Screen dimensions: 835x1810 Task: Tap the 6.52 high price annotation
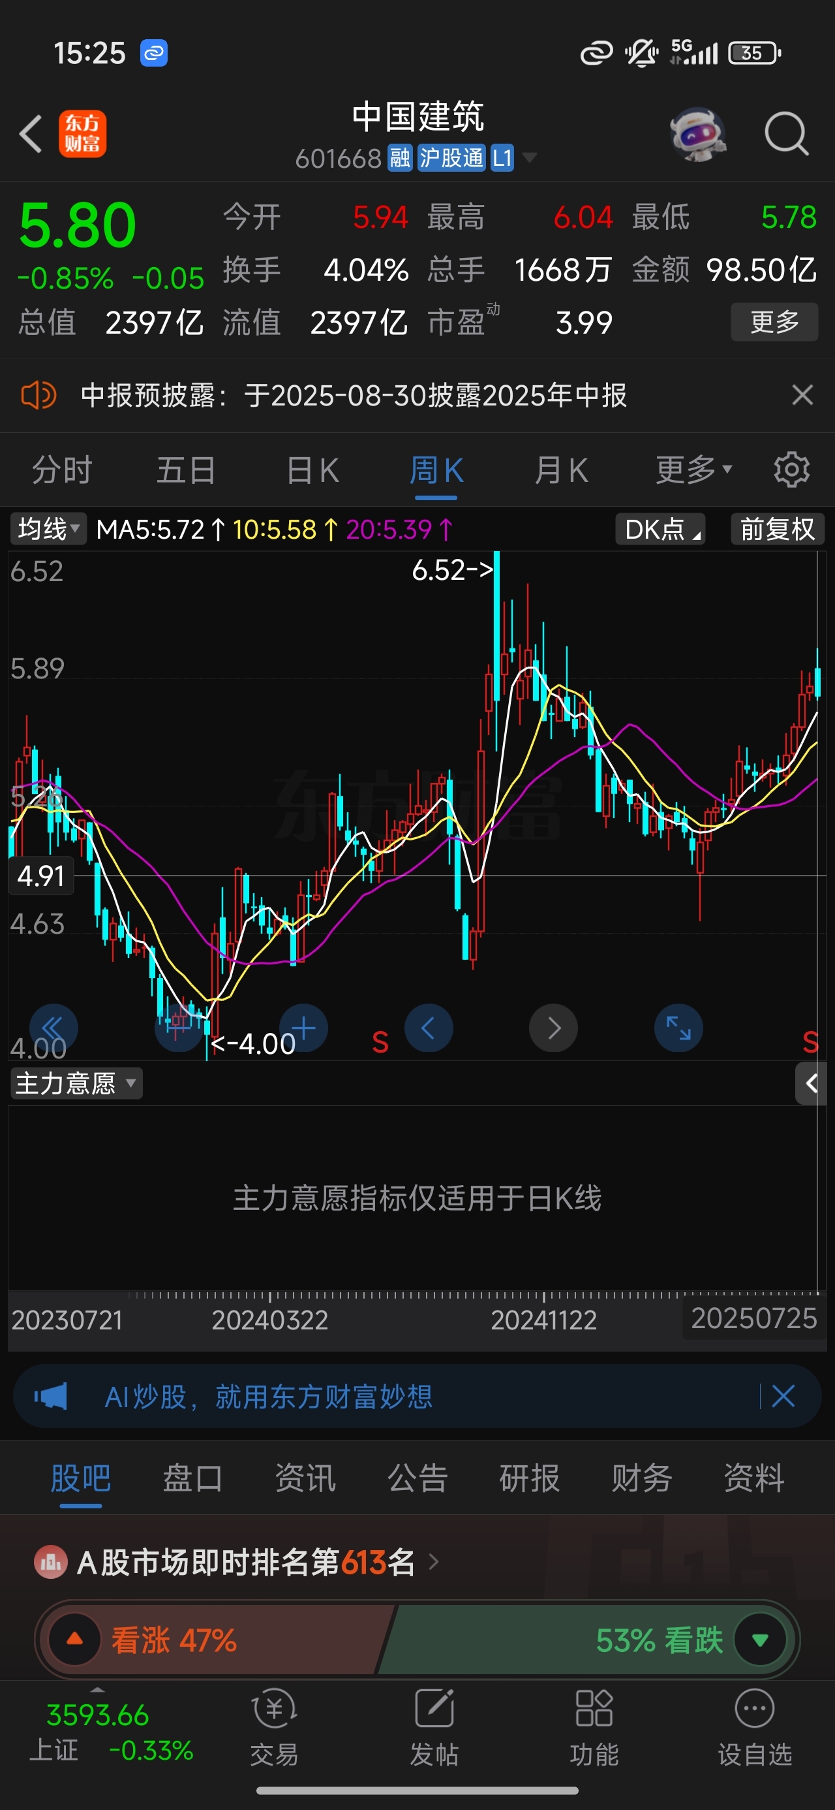pyautogui.click(x=452, y=570)
